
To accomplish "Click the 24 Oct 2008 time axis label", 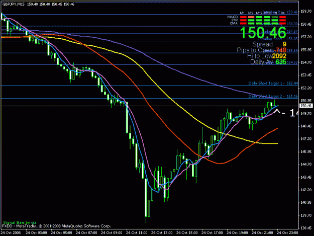I will click(x=11, y=233).
